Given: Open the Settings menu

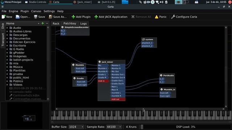Looking at the screenshot, I should [x=49, y=11].
